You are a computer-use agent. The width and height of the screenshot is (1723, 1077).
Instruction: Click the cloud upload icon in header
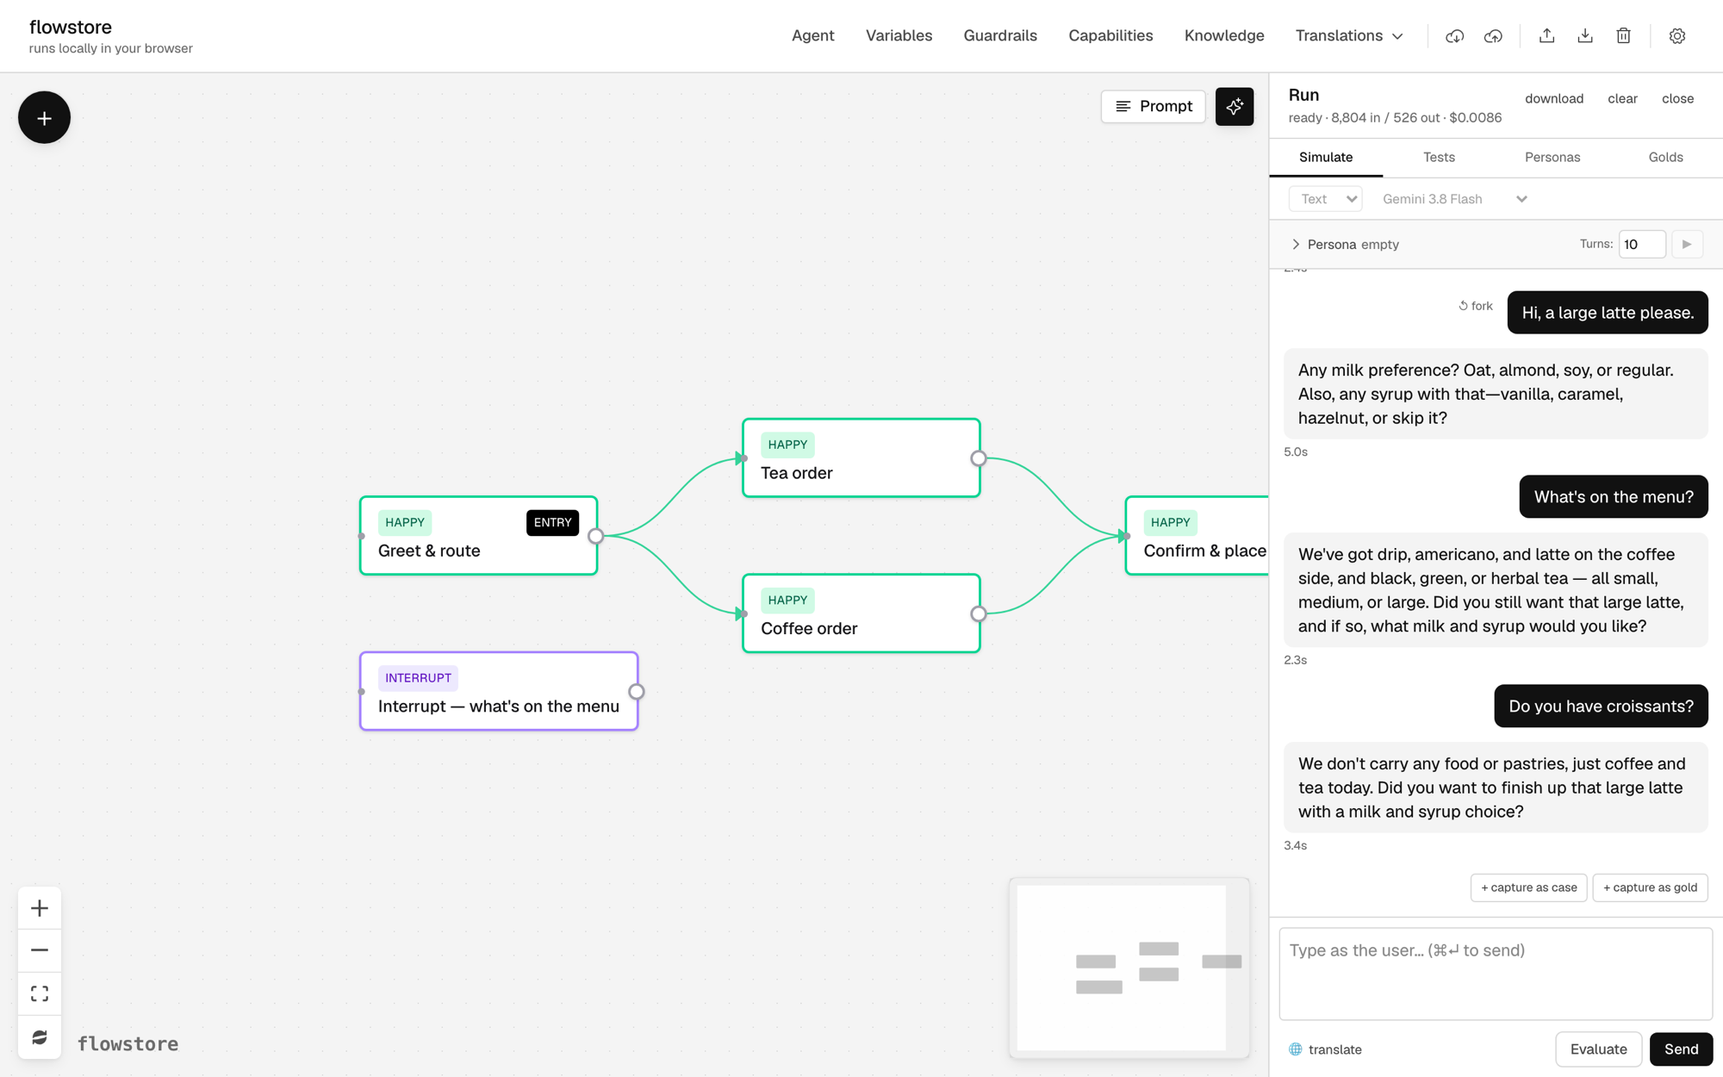[1493, 36]
